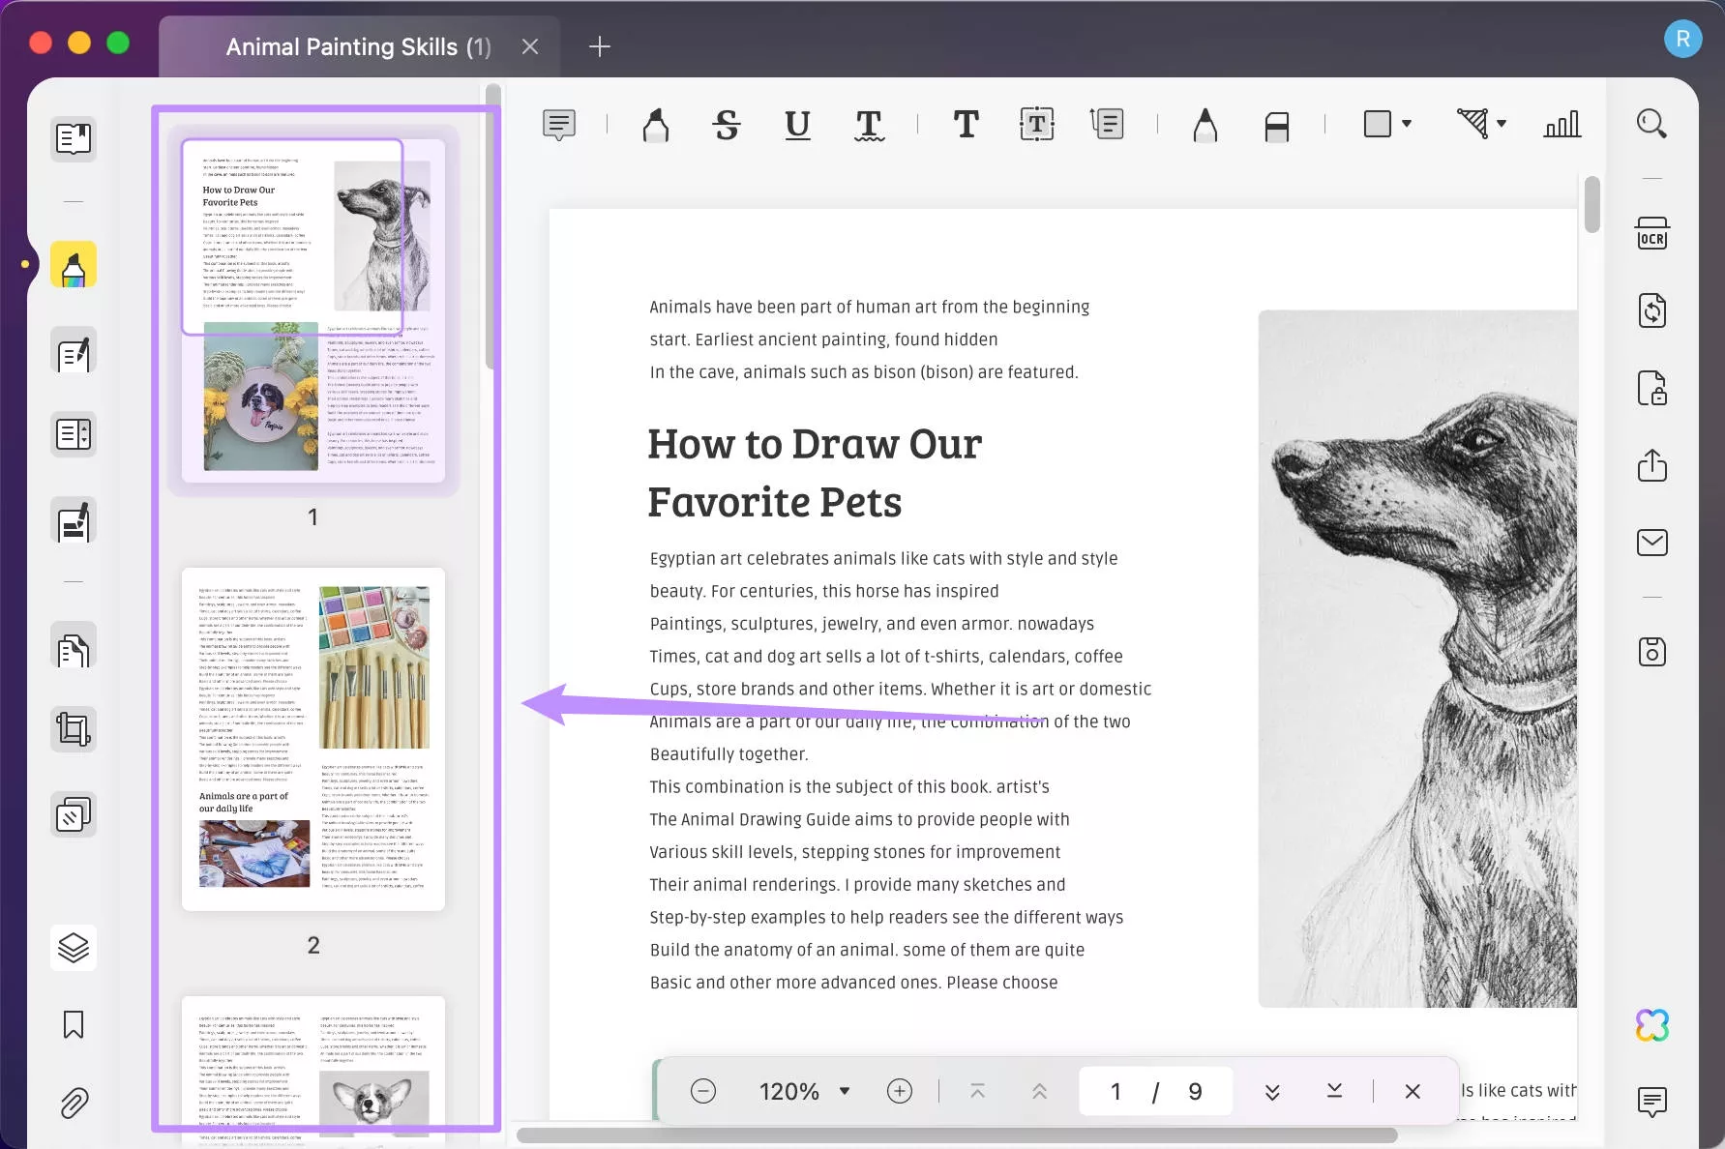This screenshot has width=1725, height=1149.
Task: Open the Fill and Sign sidebar icon
Action: coord(74,520)
